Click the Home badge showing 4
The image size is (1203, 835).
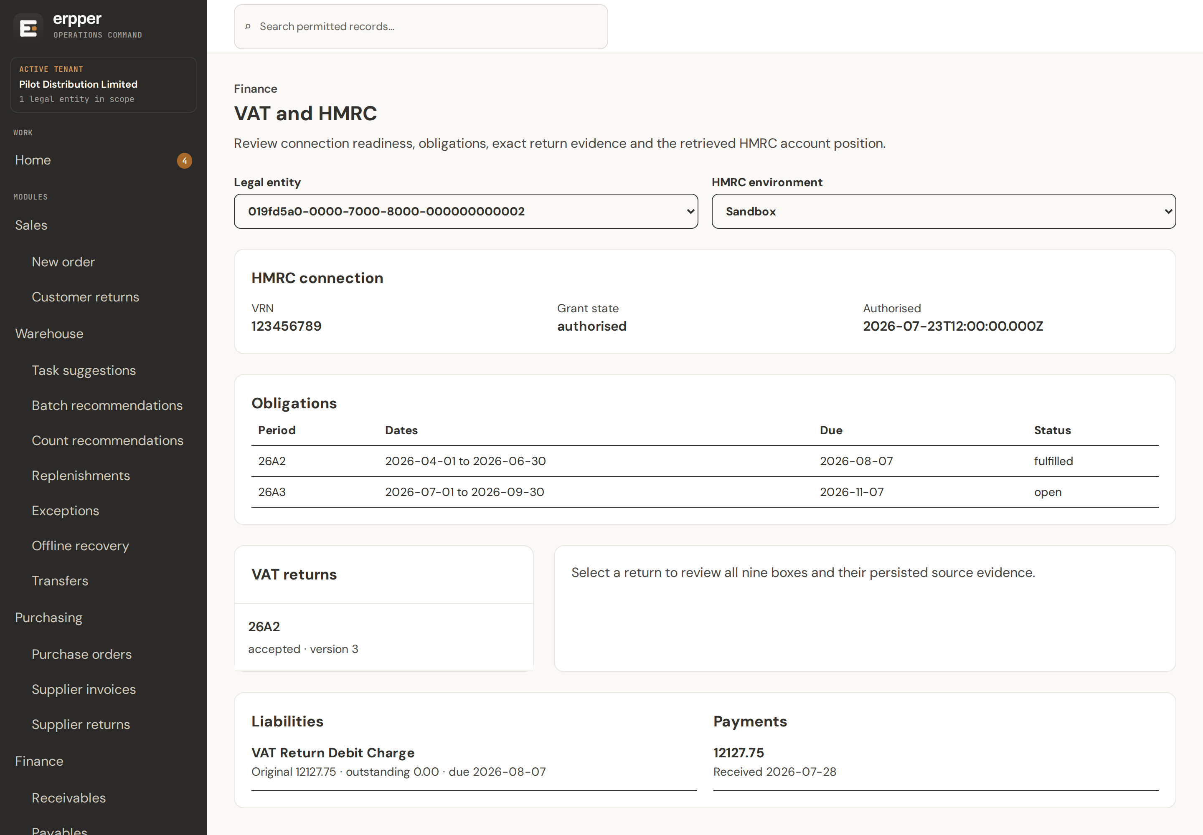(184, 161)
